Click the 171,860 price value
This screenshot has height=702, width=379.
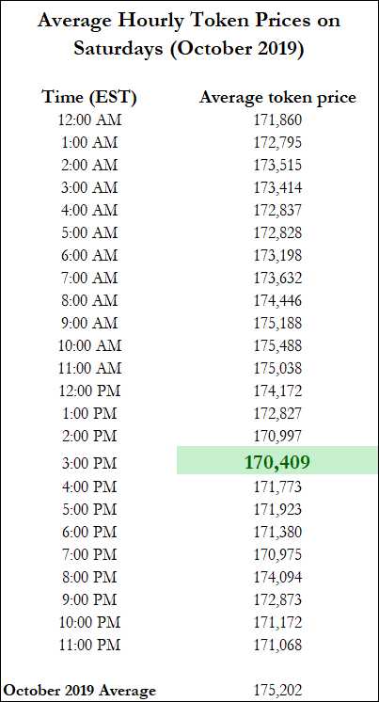pos(277,120)
